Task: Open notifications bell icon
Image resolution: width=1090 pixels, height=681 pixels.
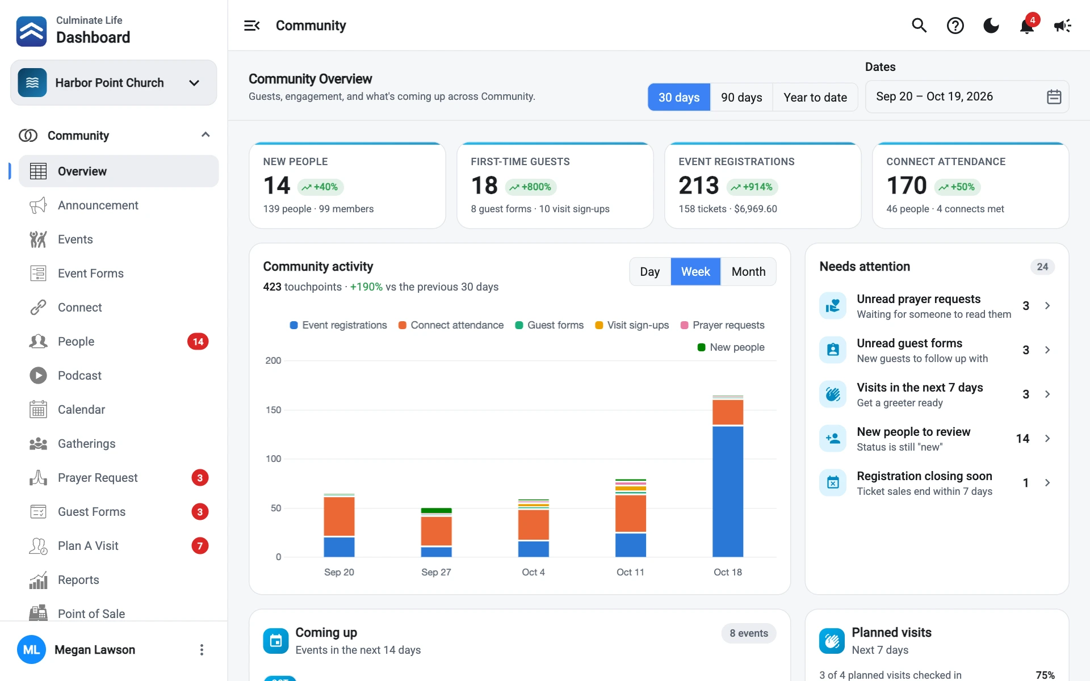Action: pyautogui.click(x=1027, y=26)
